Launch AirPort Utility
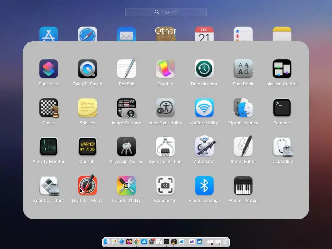This screenshot has width=332, height=249. pyautogui.click(x=204, y=108)
